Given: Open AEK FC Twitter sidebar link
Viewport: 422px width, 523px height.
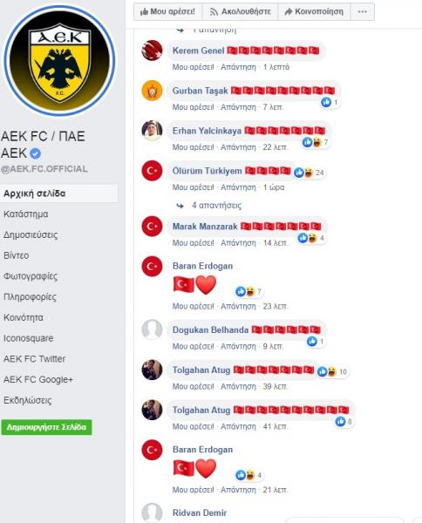Looking at the screenshot, I should click(34, 359).
